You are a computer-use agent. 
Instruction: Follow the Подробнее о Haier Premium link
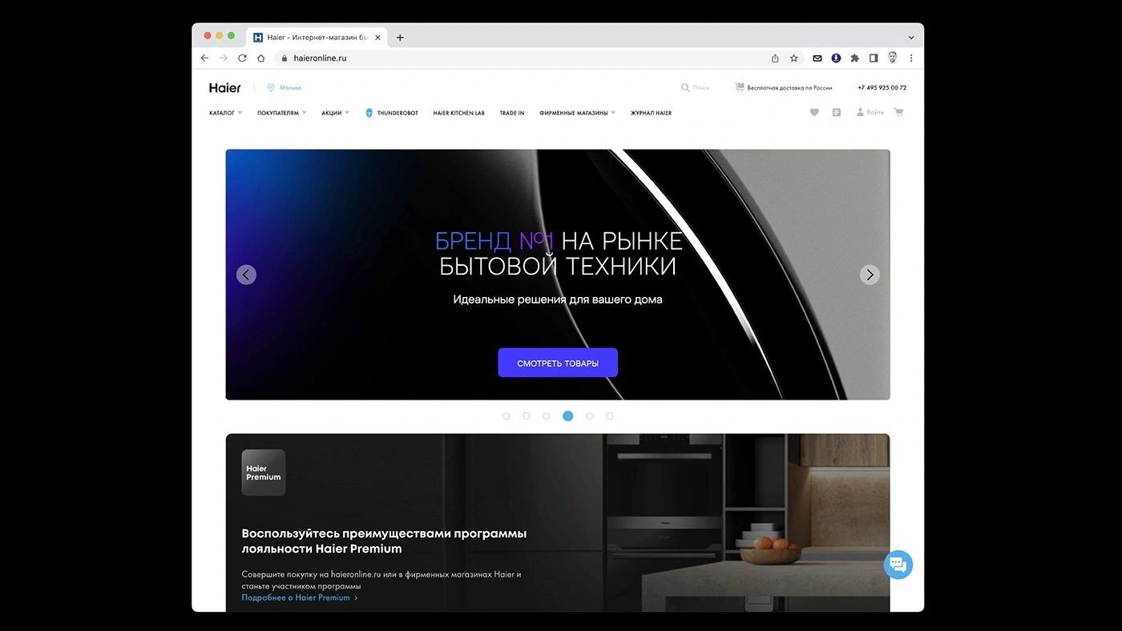coord(300,597)
